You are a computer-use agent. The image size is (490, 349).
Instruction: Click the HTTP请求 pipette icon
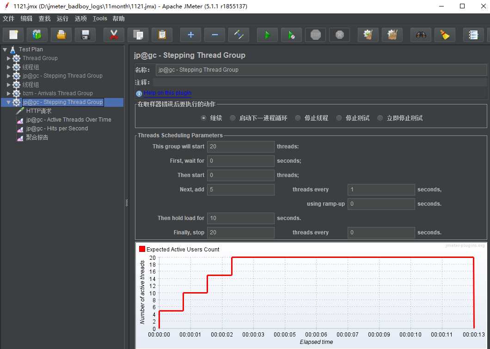pos(20,111)
